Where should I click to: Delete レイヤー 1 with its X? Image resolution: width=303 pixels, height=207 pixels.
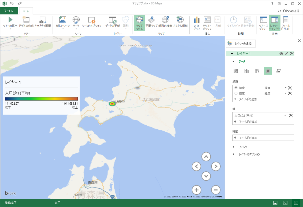292,54
